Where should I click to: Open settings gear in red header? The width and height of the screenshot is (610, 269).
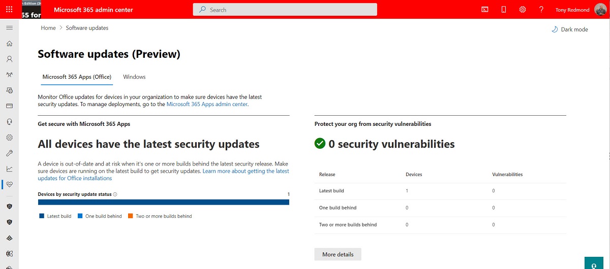[x=523, y=10]
